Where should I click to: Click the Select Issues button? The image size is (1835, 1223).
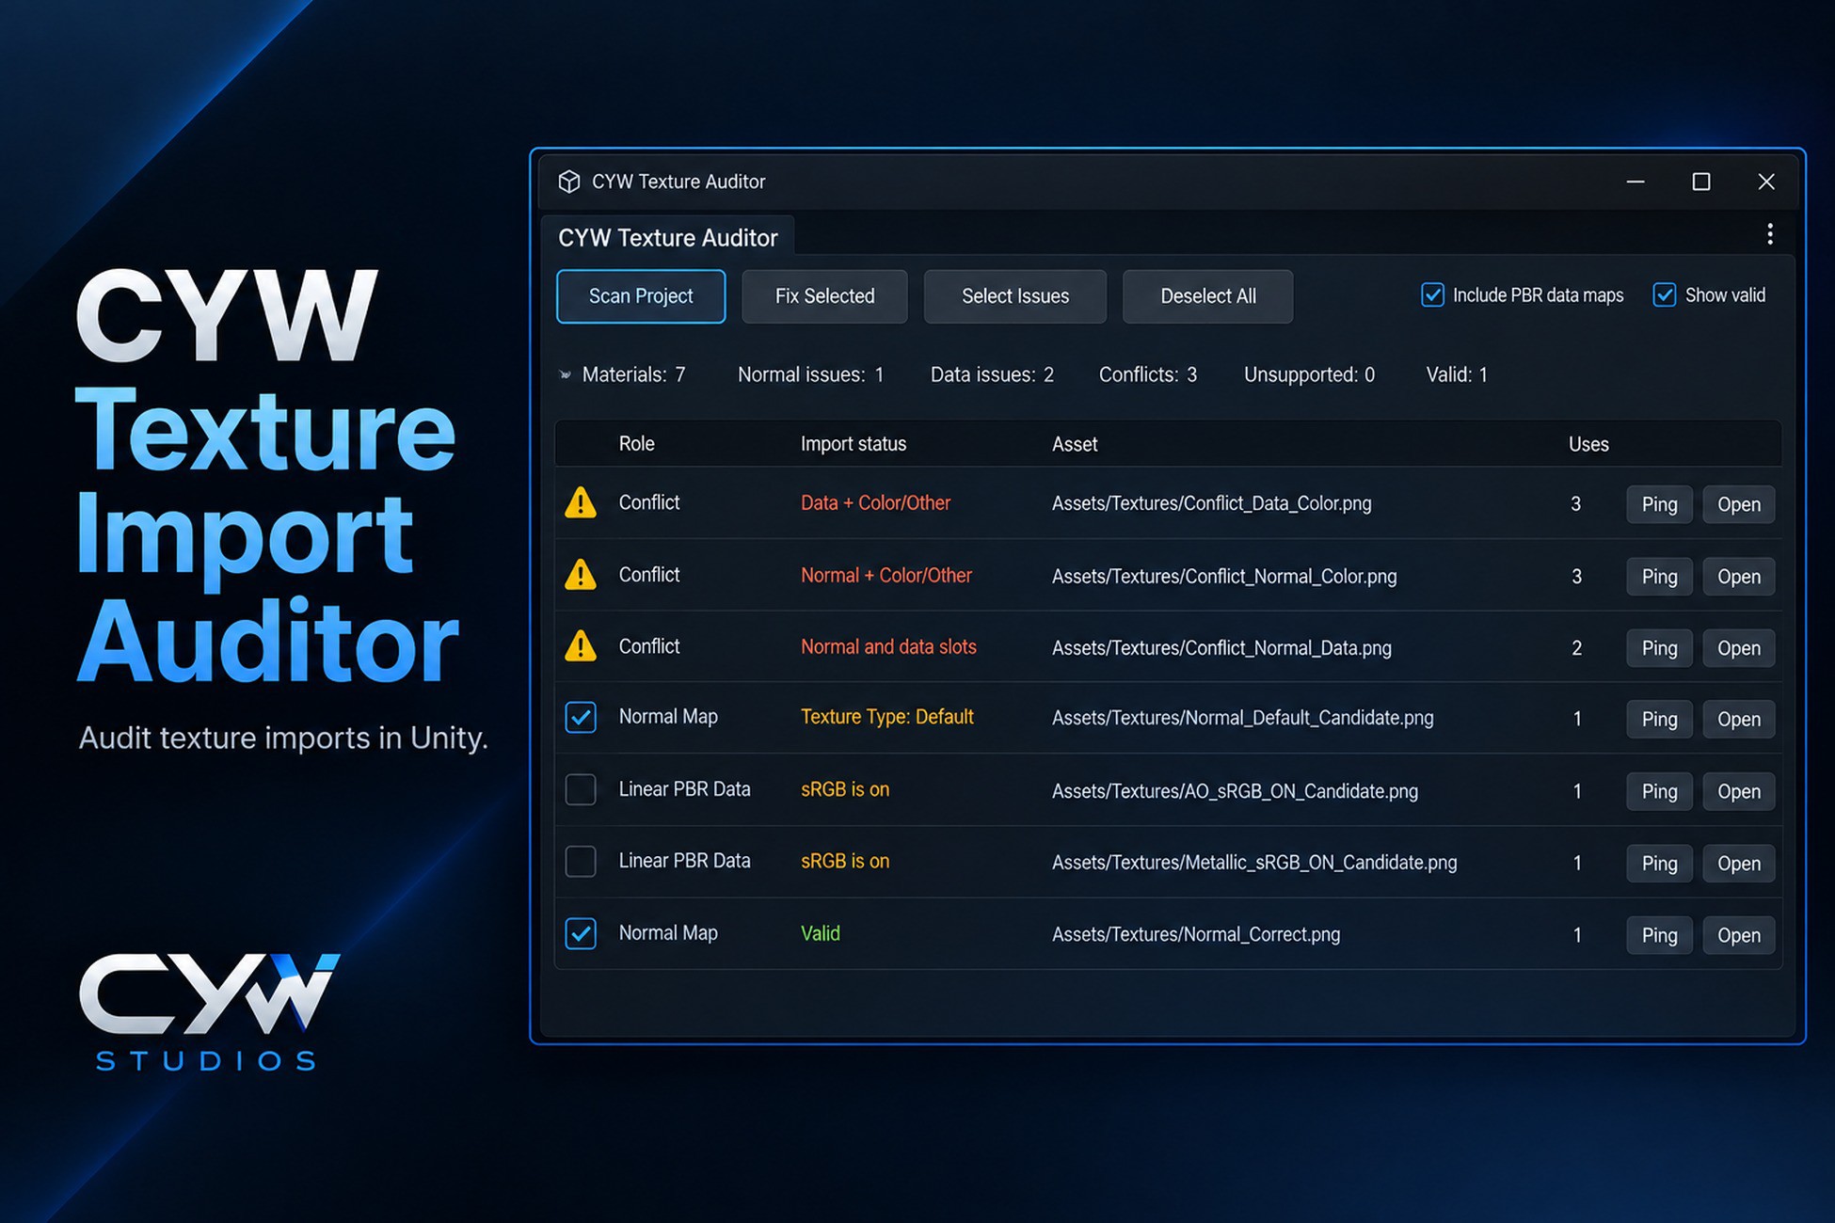(x=1015, y=296)
